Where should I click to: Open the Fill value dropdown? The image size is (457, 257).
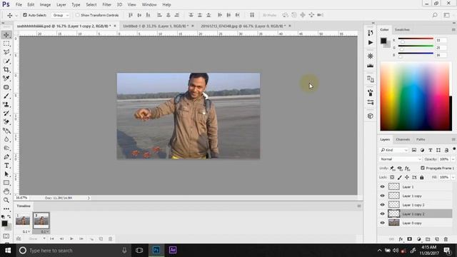point(453,177)
